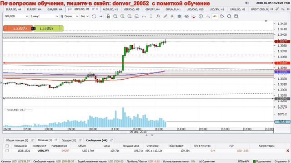Toggle the eye visibility icon
291x163 pixels.
click(186, 16)
